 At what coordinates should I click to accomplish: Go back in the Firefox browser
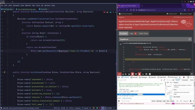pyautogui.click(x=120, y=10)
